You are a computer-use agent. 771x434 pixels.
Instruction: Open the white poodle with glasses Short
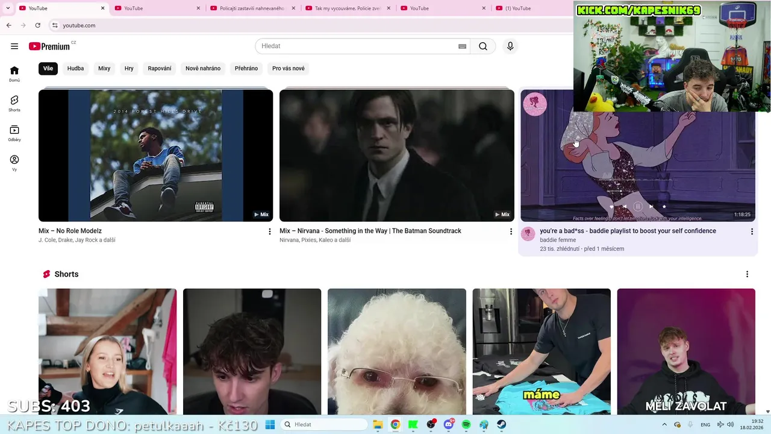click(397, 352)
